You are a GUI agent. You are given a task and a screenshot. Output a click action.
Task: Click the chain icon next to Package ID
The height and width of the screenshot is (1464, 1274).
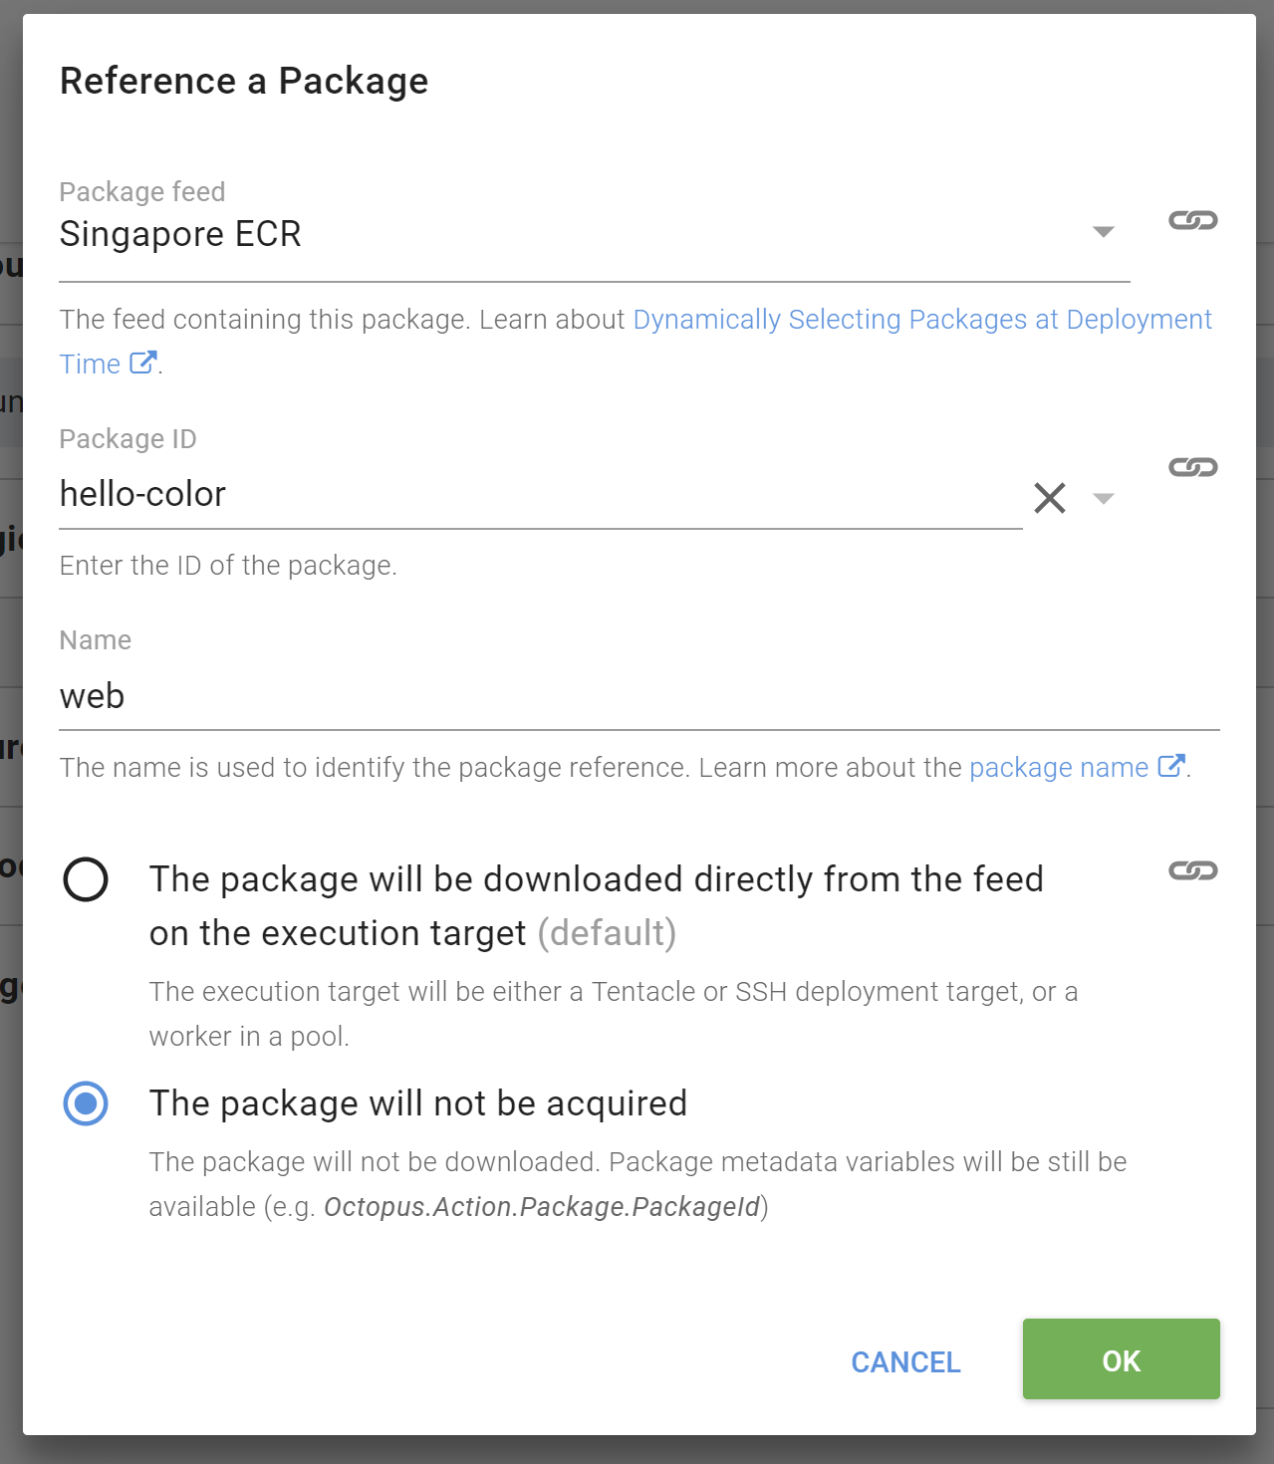1193,465
